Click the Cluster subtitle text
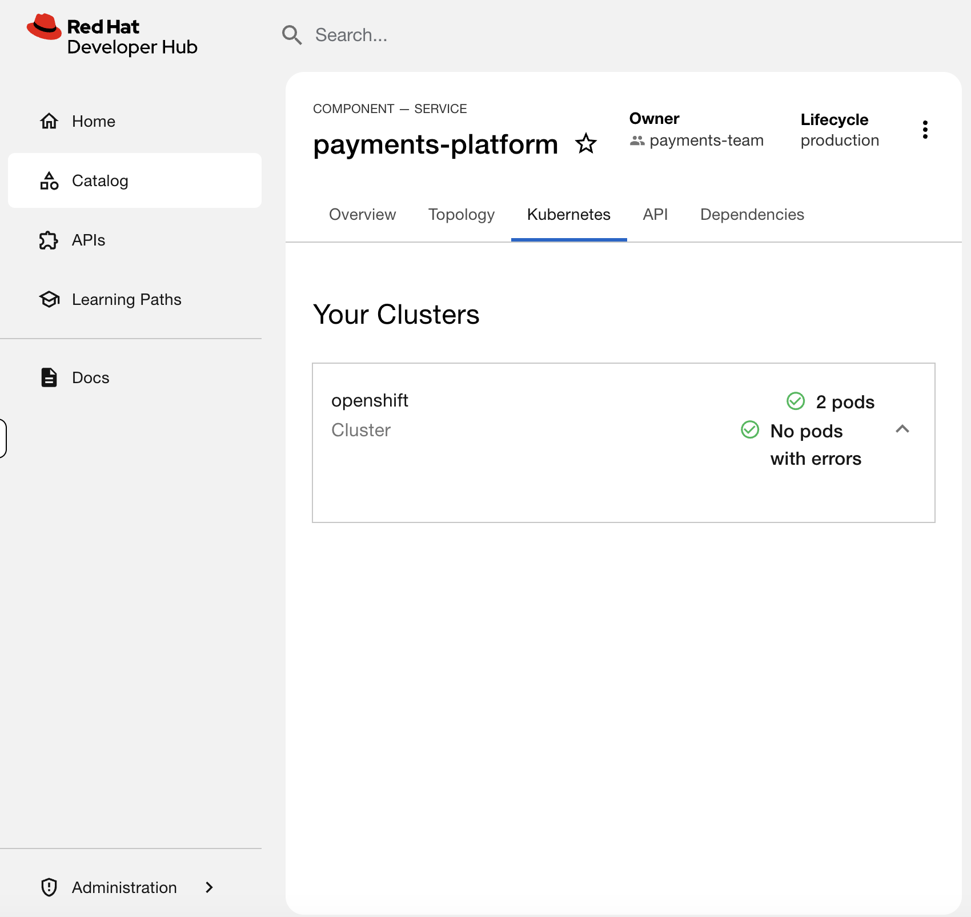 pos(361,430)
